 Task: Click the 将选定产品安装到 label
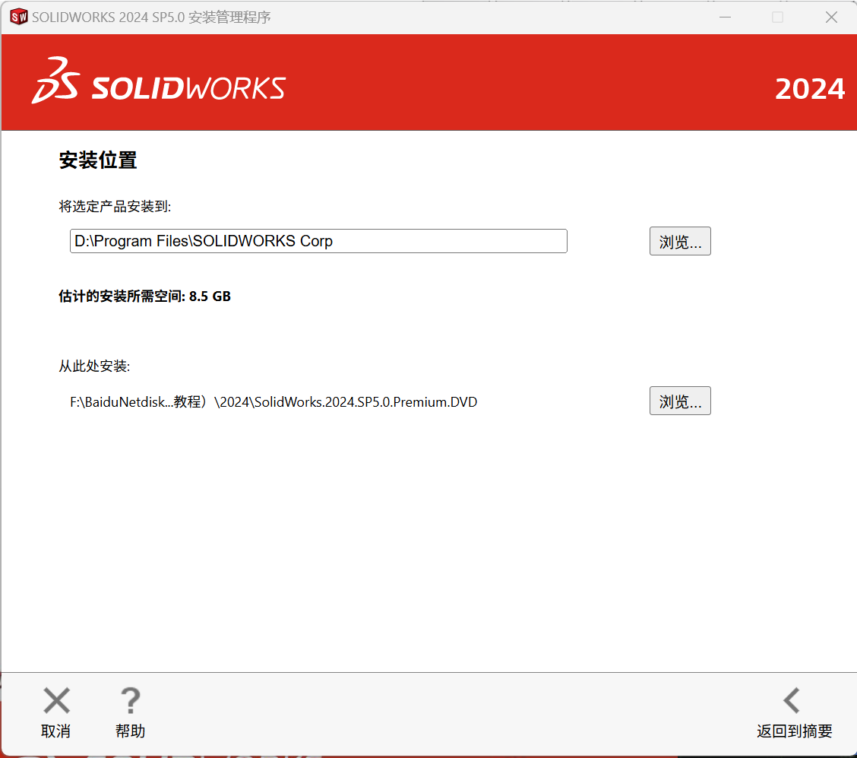pos(115,206)
